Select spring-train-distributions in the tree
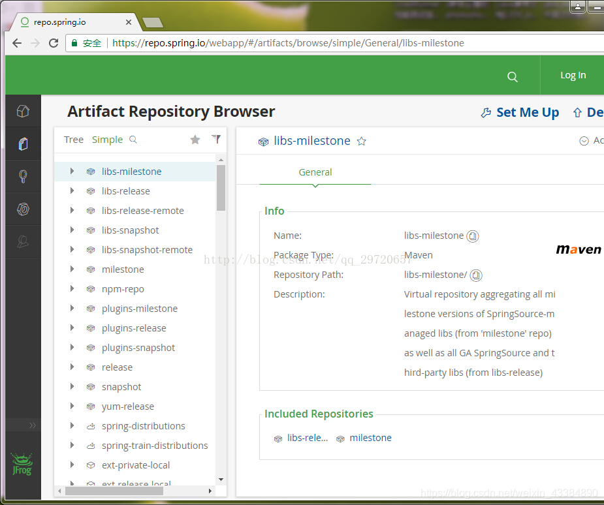 tap(155, 446)
